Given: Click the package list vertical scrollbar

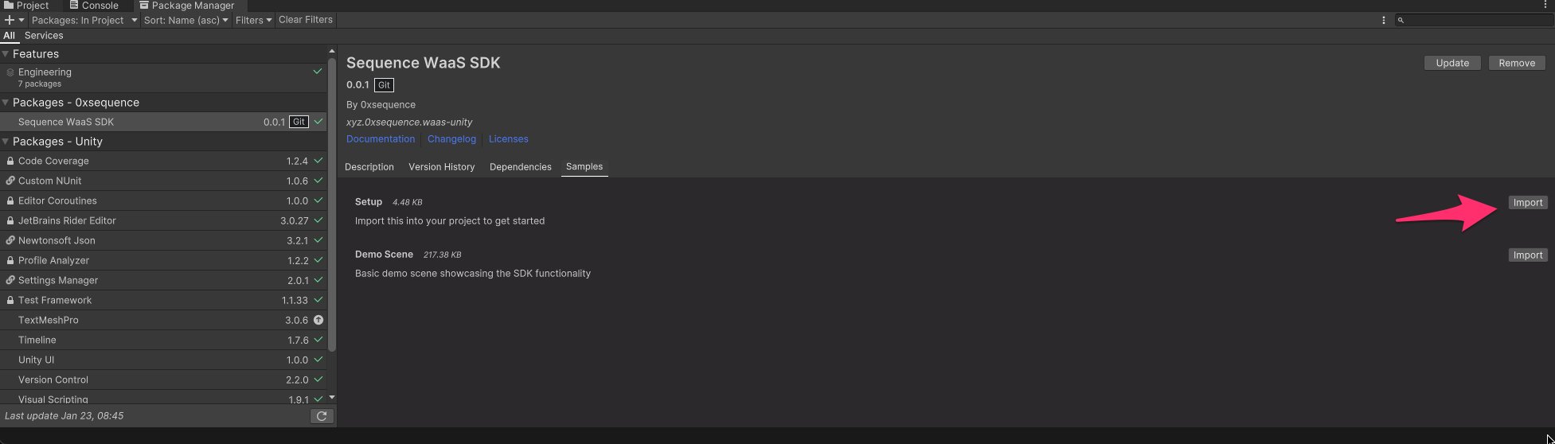Looking at the screenshot, I should point(332,204).
